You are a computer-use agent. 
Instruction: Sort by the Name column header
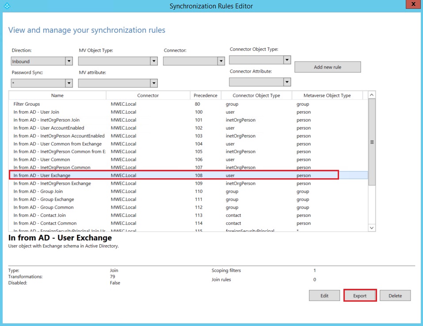(57, 96)
